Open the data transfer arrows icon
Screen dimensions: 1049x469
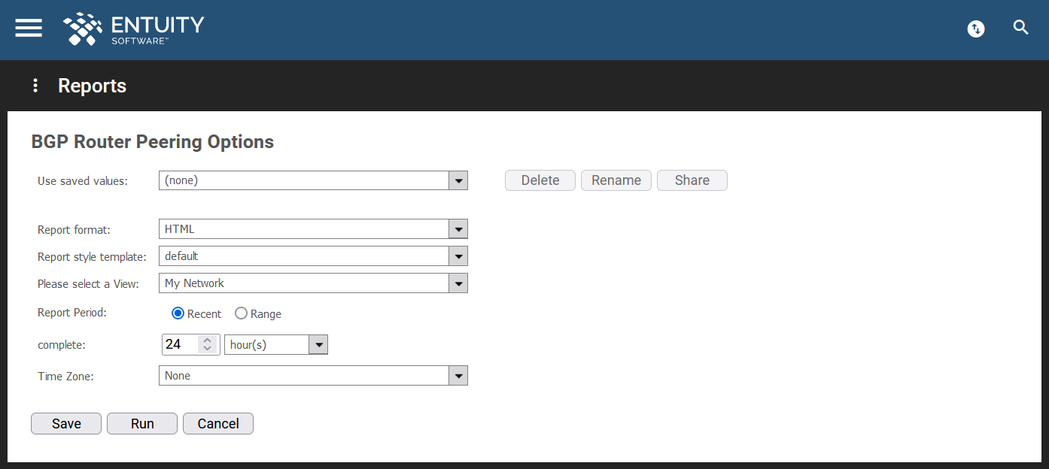tap(976, 29)
